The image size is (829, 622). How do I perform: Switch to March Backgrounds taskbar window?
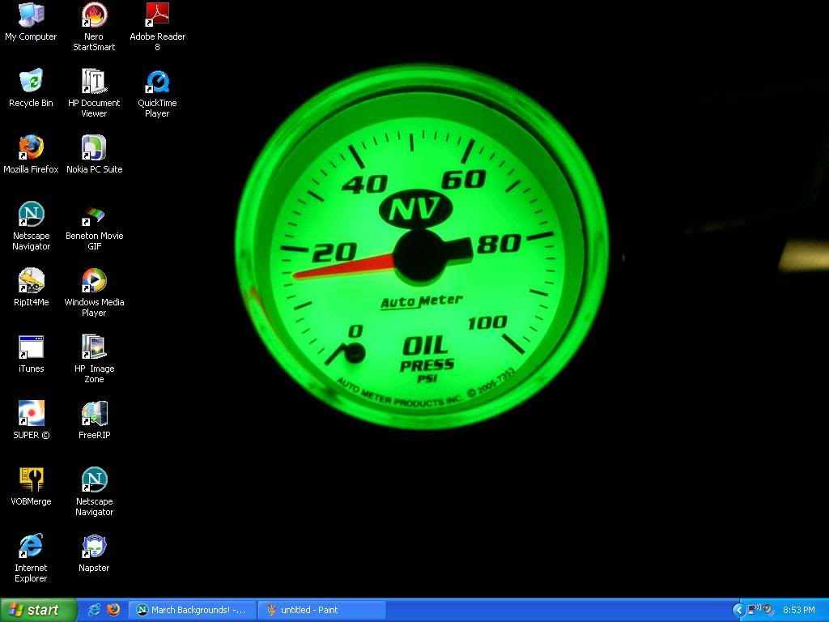193,611
